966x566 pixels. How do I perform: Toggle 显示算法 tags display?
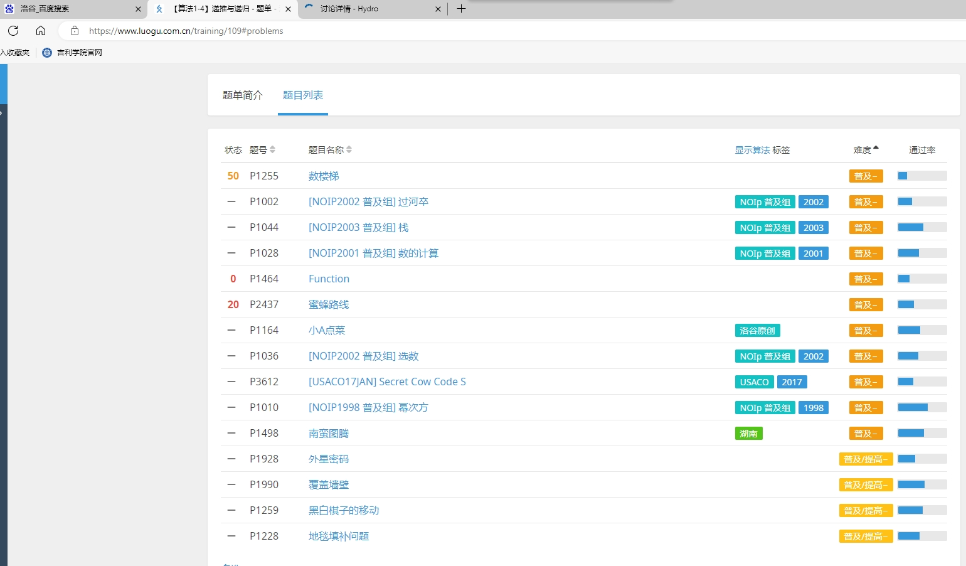[x=752, y=150]
